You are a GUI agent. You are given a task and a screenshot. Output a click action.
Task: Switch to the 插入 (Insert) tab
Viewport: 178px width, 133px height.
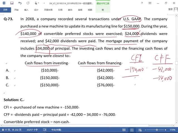click(26, 10)
